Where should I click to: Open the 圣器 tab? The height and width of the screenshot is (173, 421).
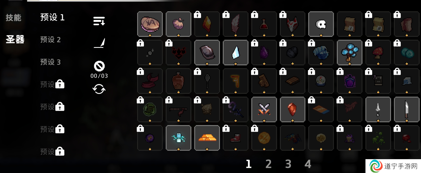(15, 40)
